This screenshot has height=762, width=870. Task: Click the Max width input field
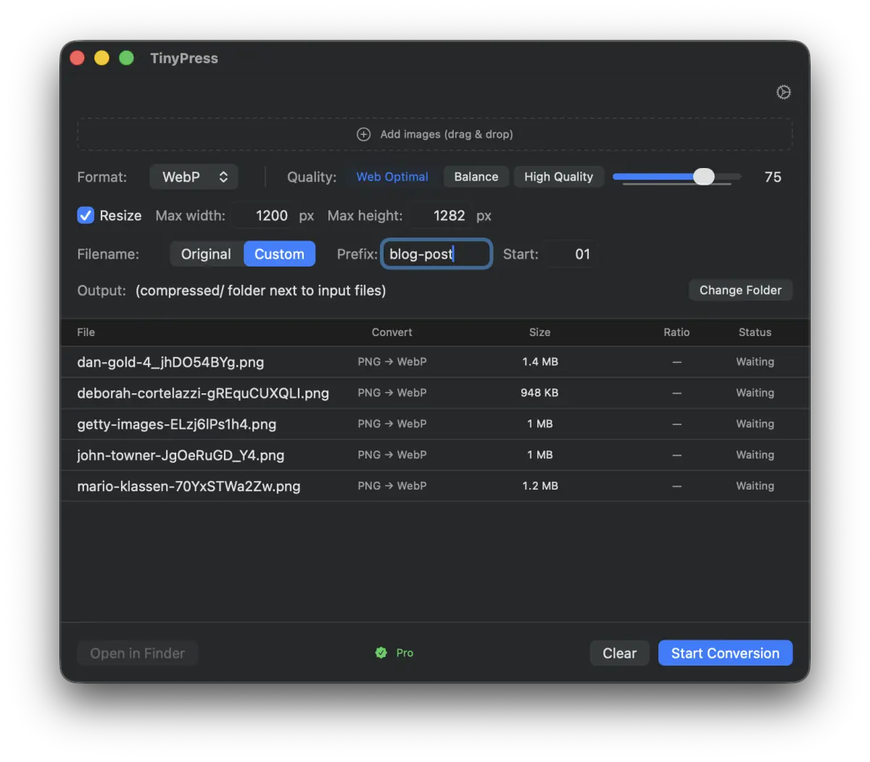pos(265,216)
